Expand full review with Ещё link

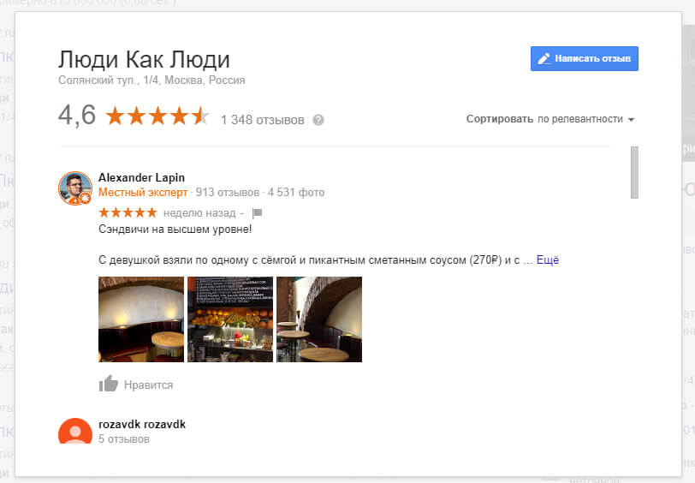coord(548,259)
